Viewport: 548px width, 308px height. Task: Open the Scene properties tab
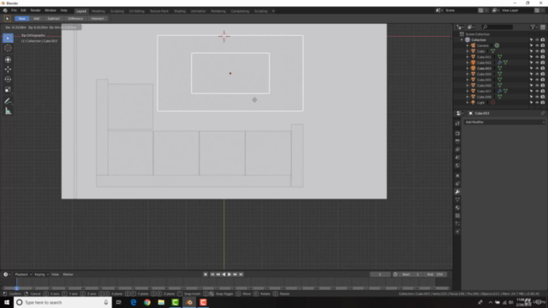[x=457, y=157]
